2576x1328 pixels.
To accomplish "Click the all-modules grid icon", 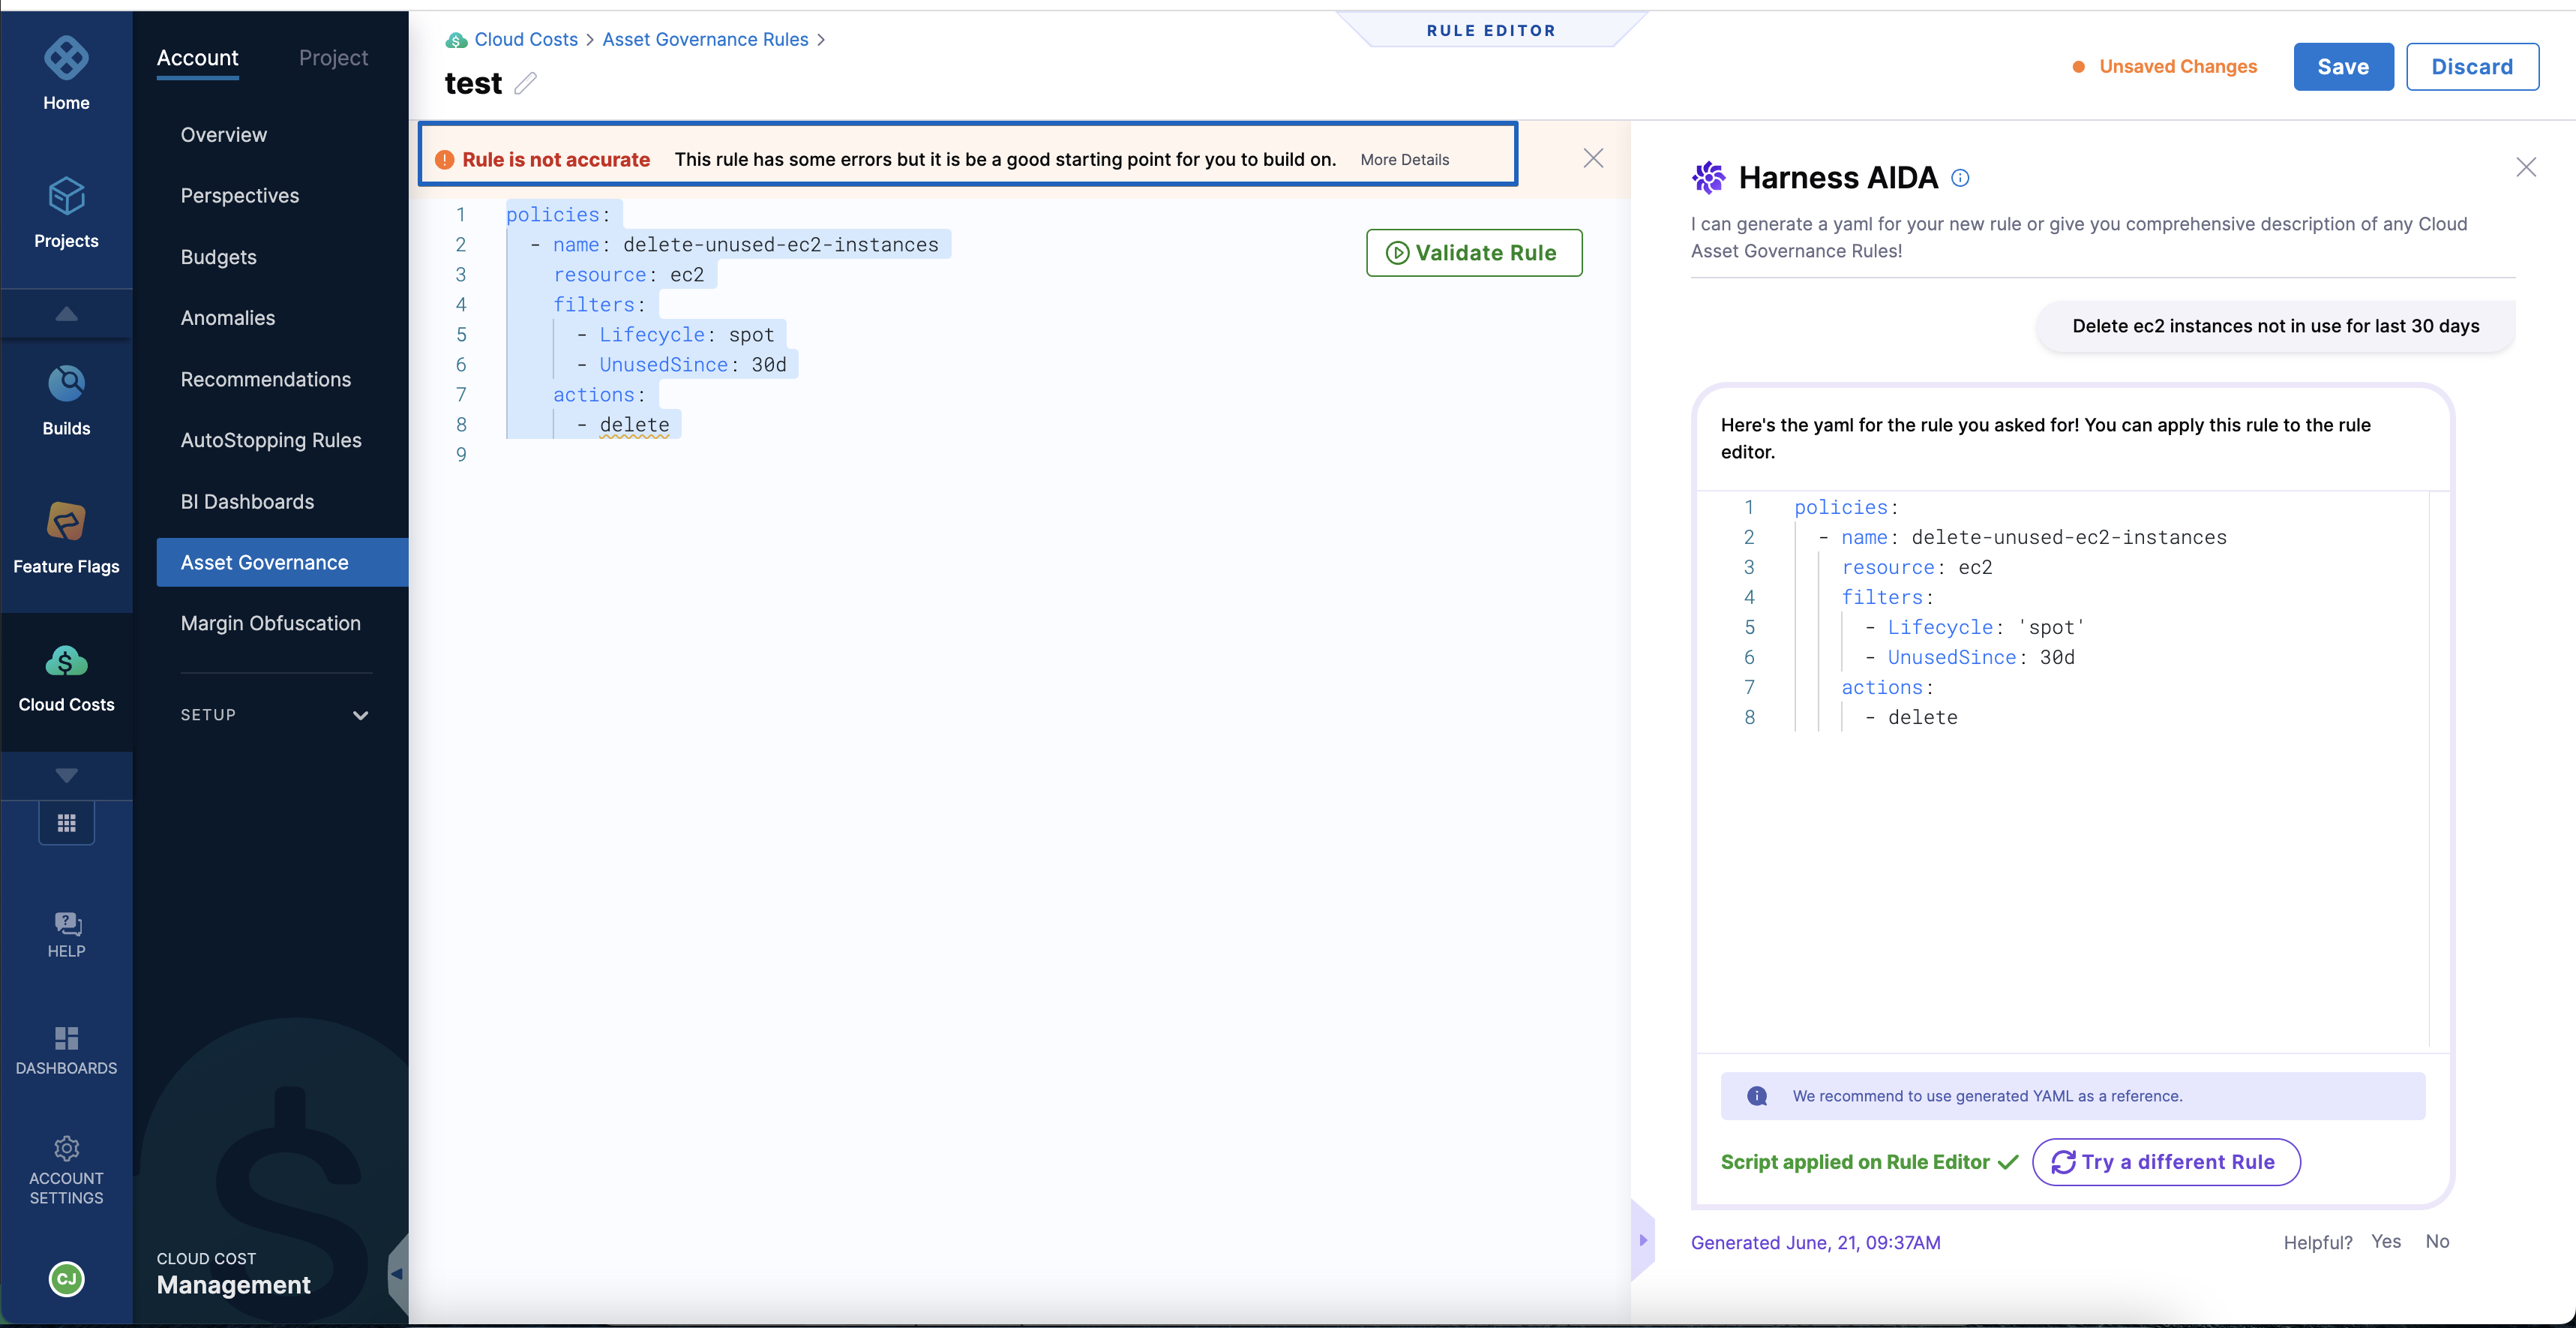I will (66, 822).
